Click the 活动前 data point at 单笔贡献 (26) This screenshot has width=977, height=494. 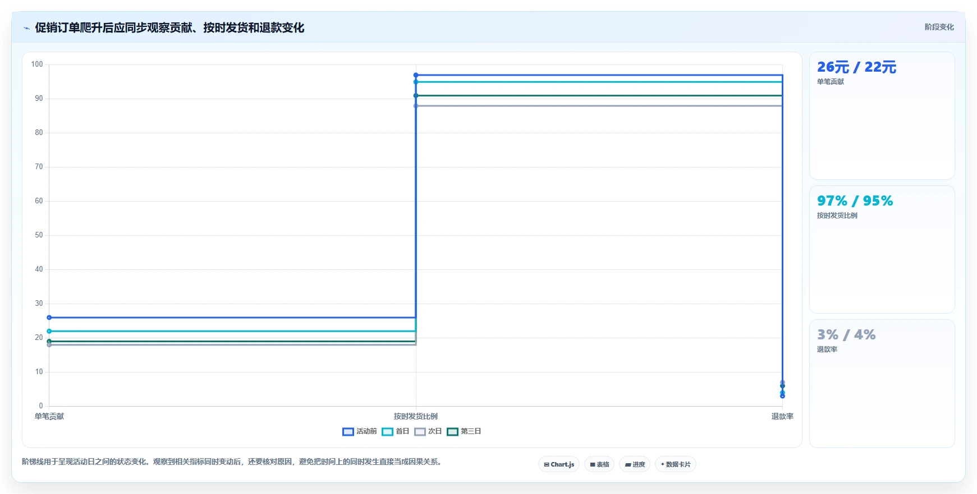pos(49,318)
